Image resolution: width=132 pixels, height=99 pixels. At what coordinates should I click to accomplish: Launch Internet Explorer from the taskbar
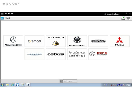point(12,85)
